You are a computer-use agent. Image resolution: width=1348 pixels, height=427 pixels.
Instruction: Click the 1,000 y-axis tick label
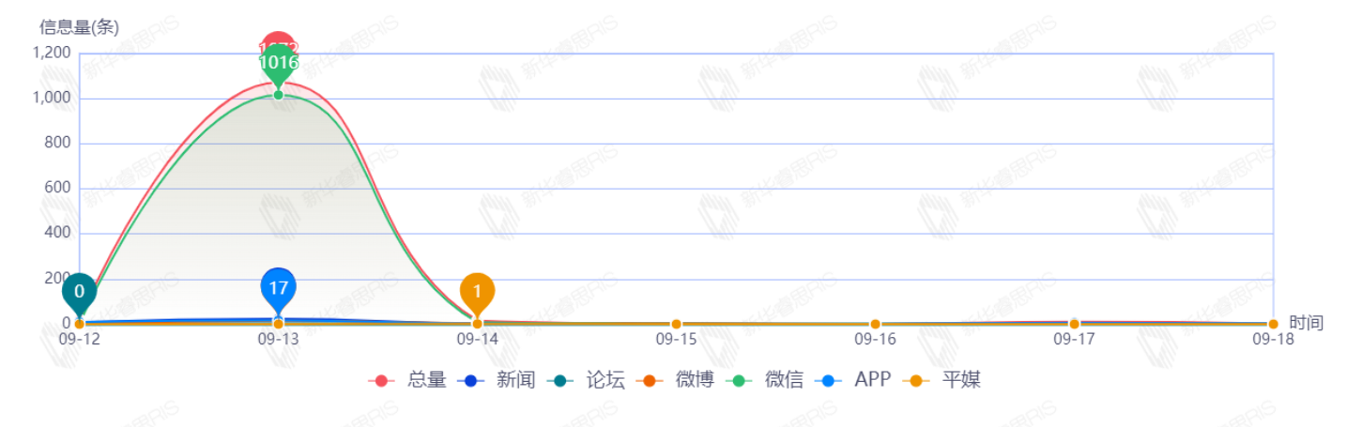(x=52, y=99)
